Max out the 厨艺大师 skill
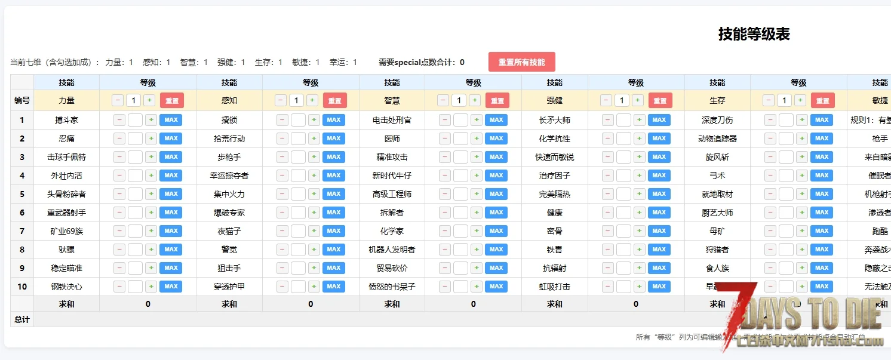Viewport: 891px width, 360px height. click(x=822, y=213)
